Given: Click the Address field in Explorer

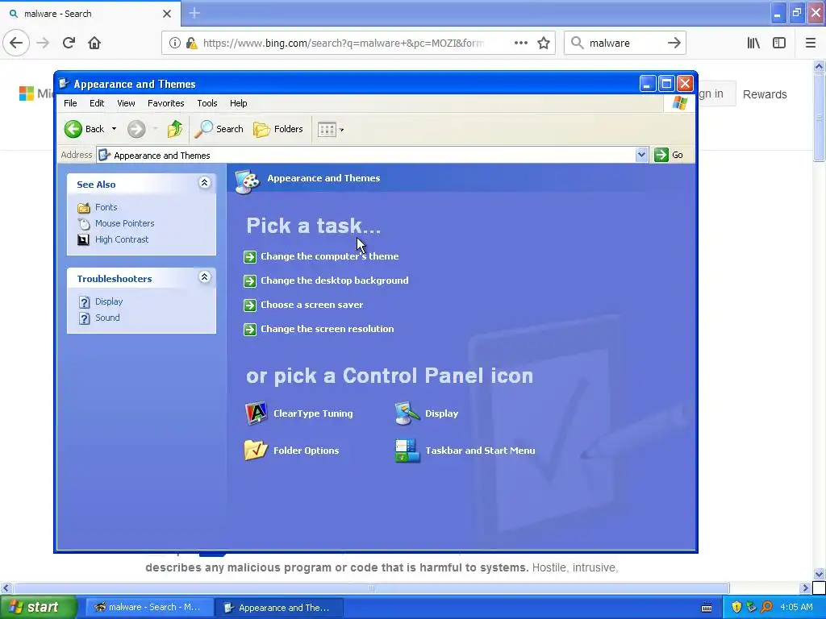Looking at the screenshot, I should click(366, 156).
